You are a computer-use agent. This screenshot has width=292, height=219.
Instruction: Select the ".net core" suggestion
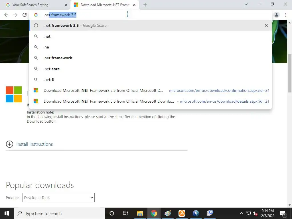(151, 69)
